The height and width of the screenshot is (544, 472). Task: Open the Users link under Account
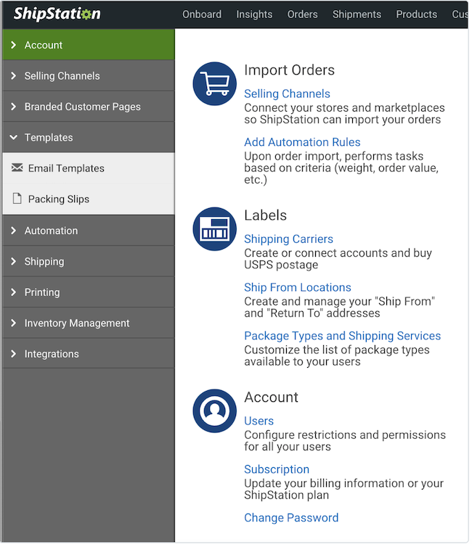(259, 421)
